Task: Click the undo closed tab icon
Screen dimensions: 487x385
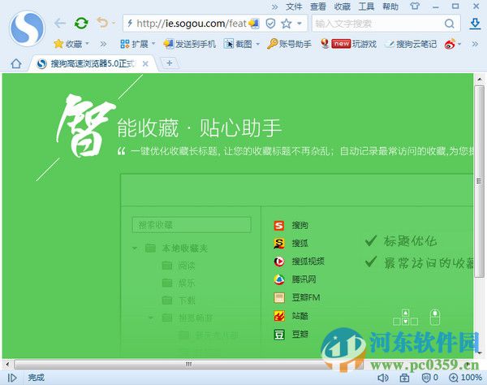Action: (x=102, y=23)
